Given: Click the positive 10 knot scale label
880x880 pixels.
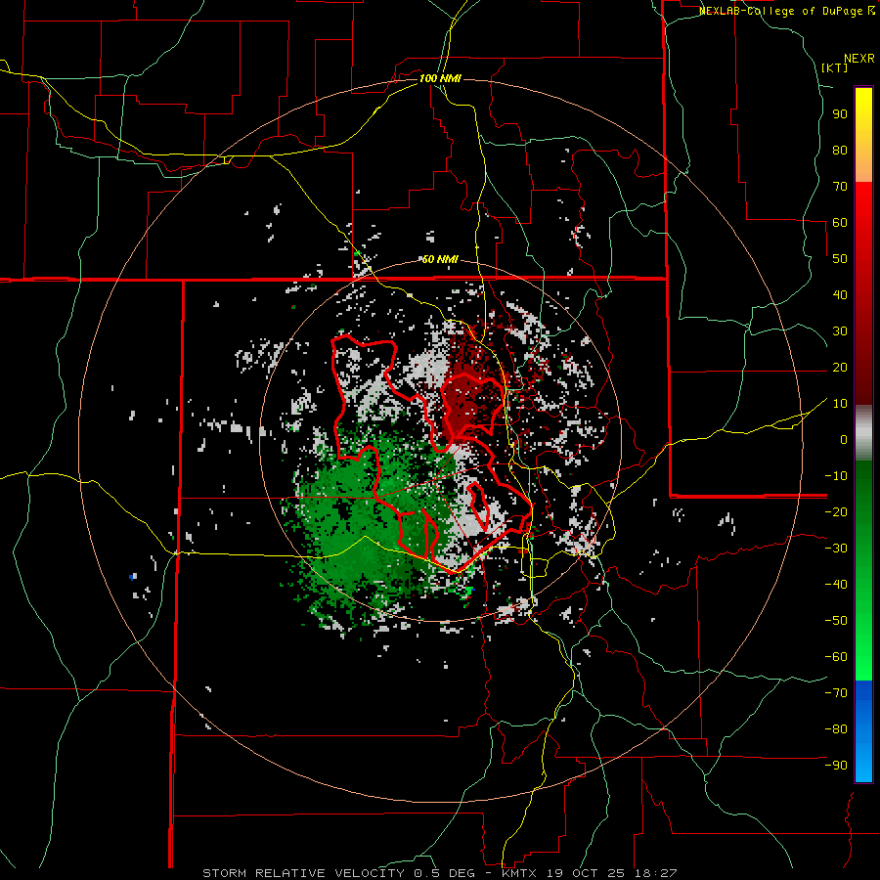Looking at the screenshot, I should 840,404.
